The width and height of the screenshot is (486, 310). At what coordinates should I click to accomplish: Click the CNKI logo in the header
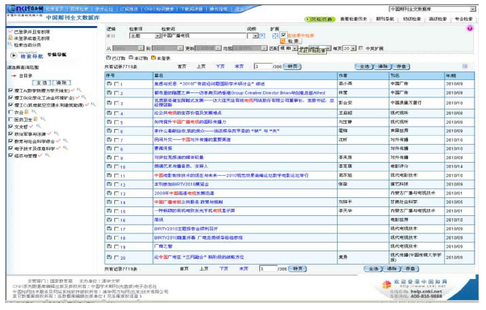[x=25, y=9]
